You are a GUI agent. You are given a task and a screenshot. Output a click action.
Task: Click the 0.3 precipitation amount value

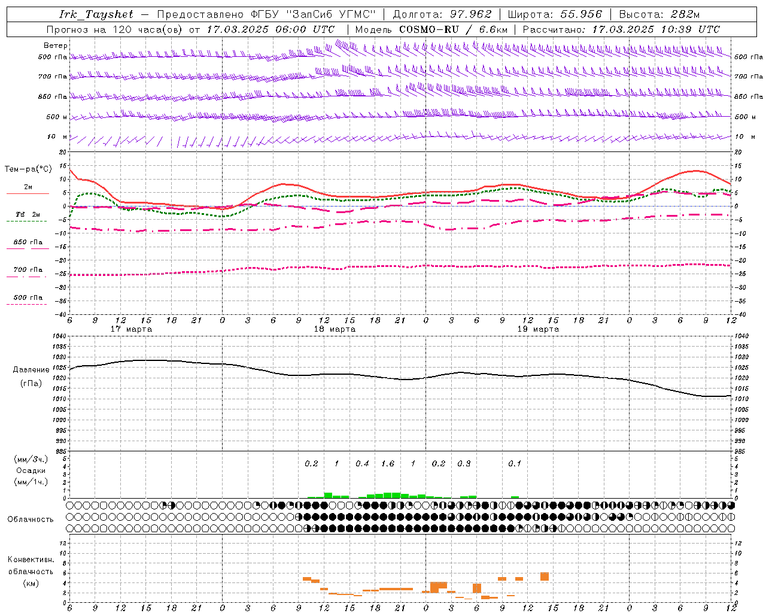click(x=464, y=464)
